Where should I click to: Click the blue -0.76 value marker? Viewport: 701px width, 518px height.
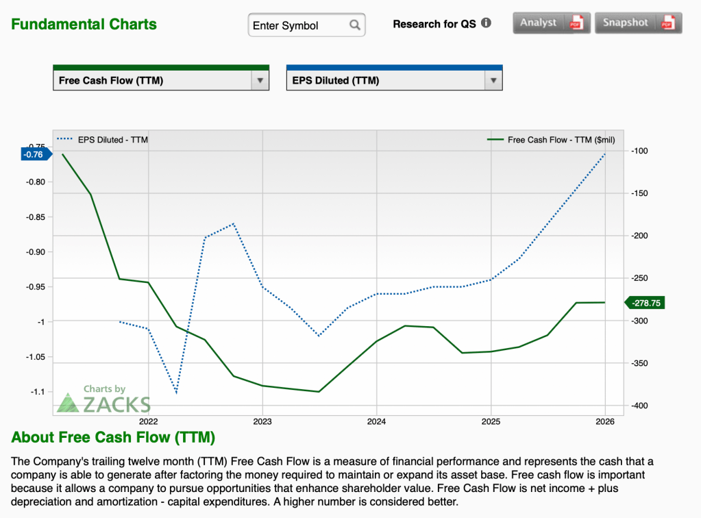pyautogui.click(x=34, y=154)
